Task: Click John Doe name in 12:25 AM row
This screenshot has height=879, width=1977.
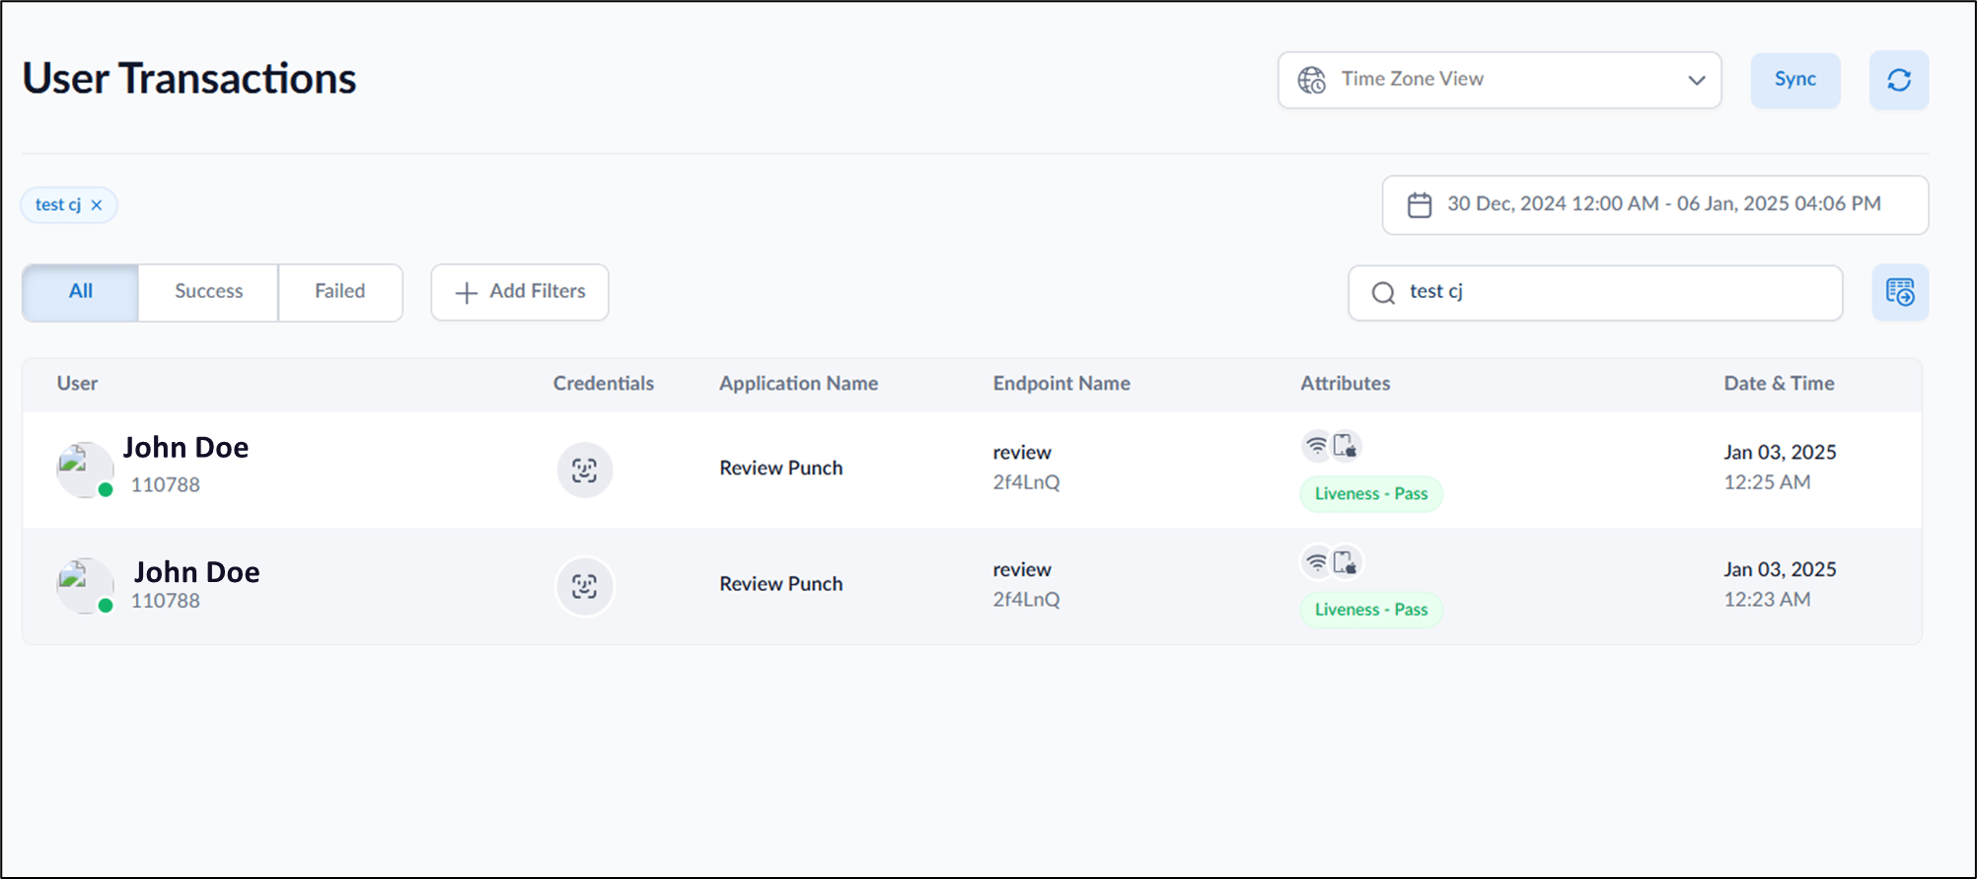Action: click(185, 448)
